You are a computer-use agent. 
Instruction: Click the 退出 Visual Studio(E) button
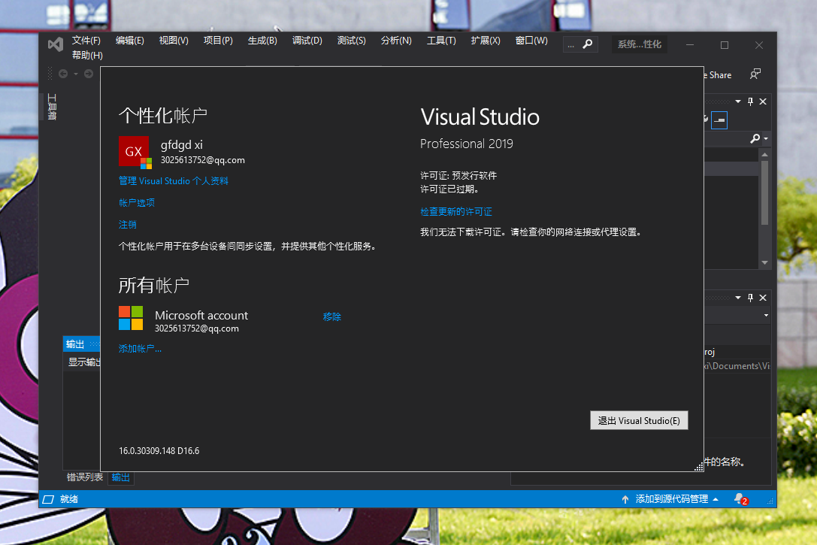(x=638, y=420)
